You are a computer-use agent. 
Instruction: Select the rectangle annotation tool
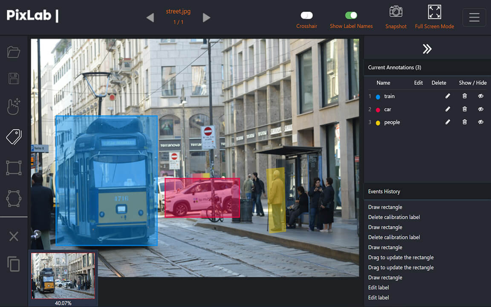coord(13,168)
